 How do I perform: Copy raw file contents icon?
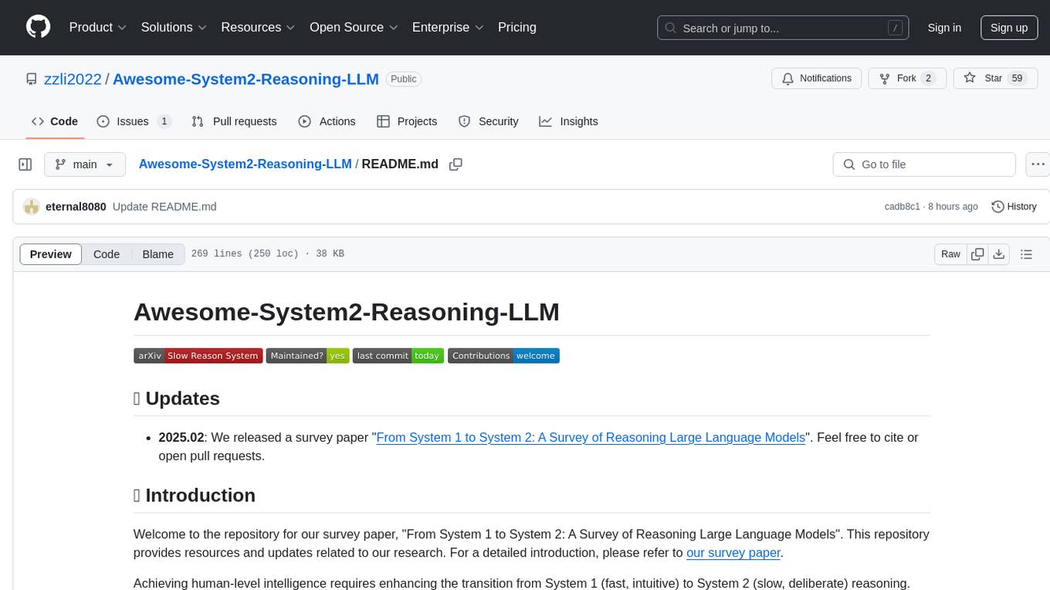(x=977, y=254)
